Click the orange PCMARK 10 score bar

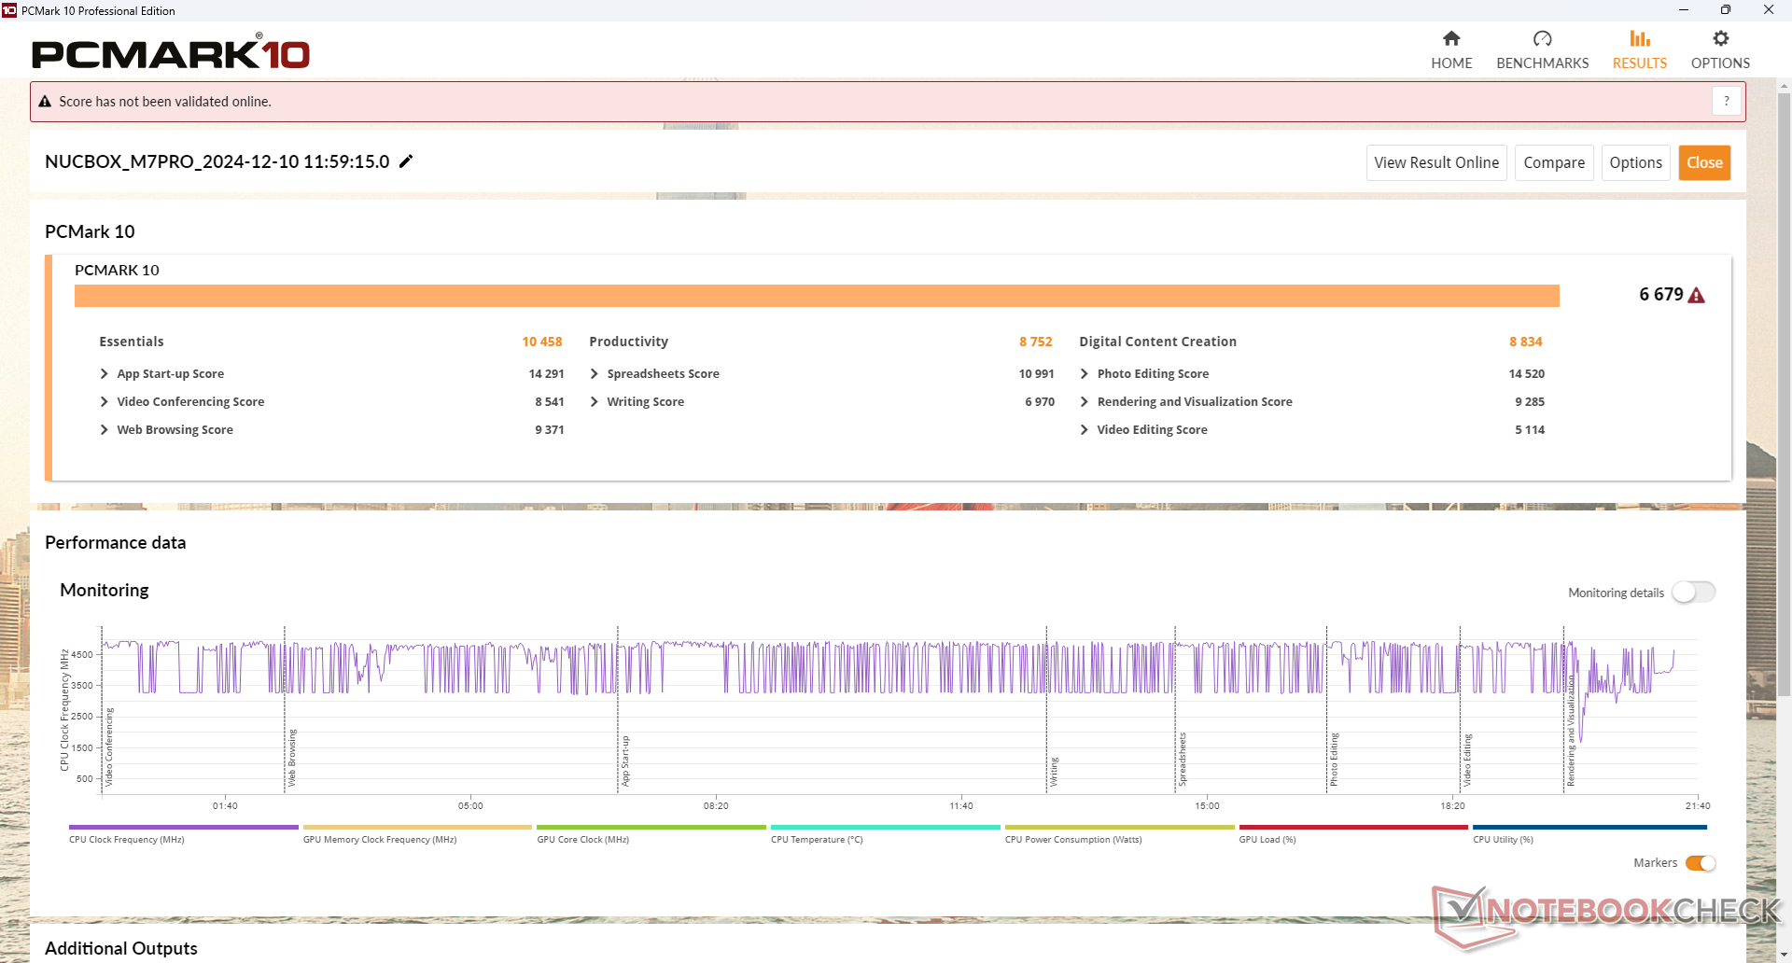click(x=817, y=296)
